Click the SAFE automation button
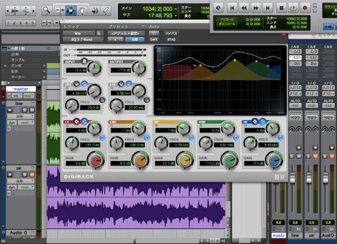The image size is (337, 244). 154,39
